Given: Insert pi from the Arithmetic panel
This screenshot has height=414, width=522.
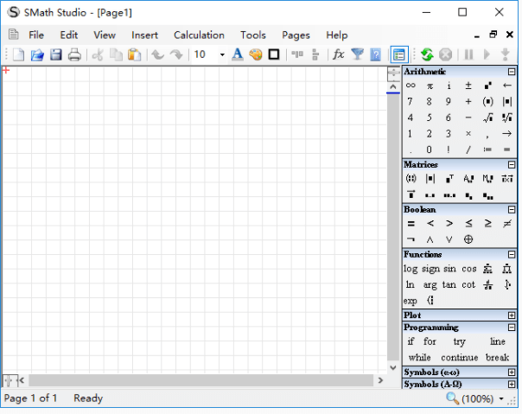Looking at the screenshot, I should [x=430, y=86].
